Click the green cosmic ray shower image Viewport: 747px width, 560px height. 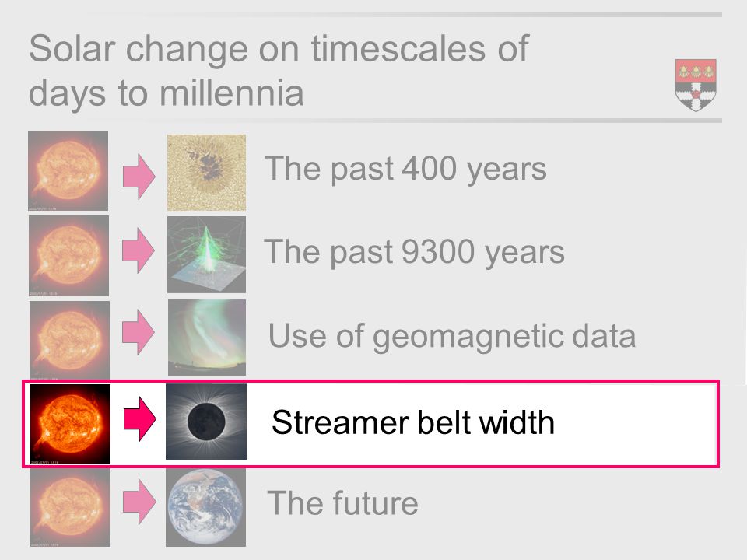206,255
